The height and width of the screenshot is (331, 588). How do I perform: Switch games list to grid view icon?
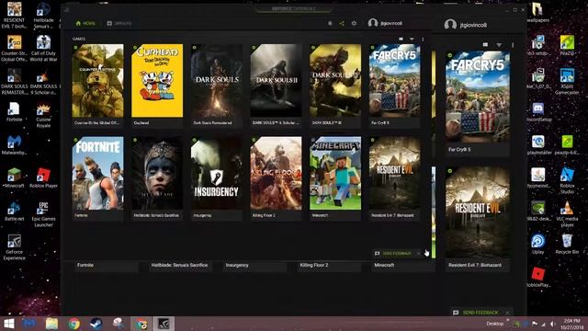point(401,39)
